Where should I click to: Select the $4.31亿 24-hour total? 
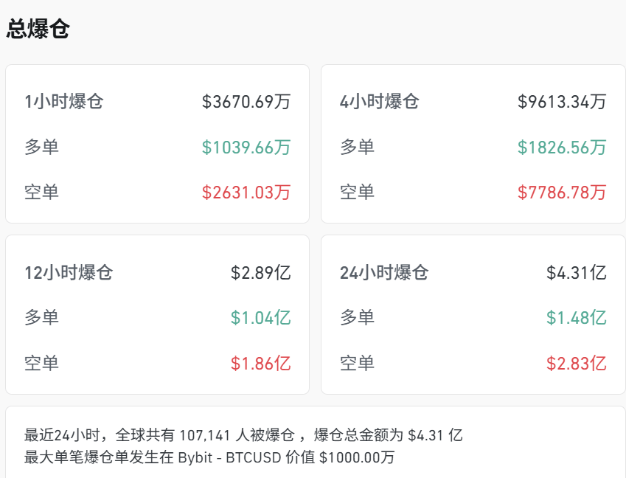pyautogui.click(x=579, y=272)
